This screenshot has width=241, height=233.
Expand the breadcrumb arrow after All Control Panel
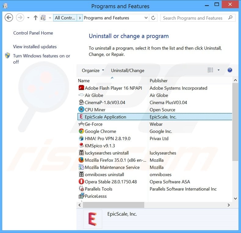(80, 18)
